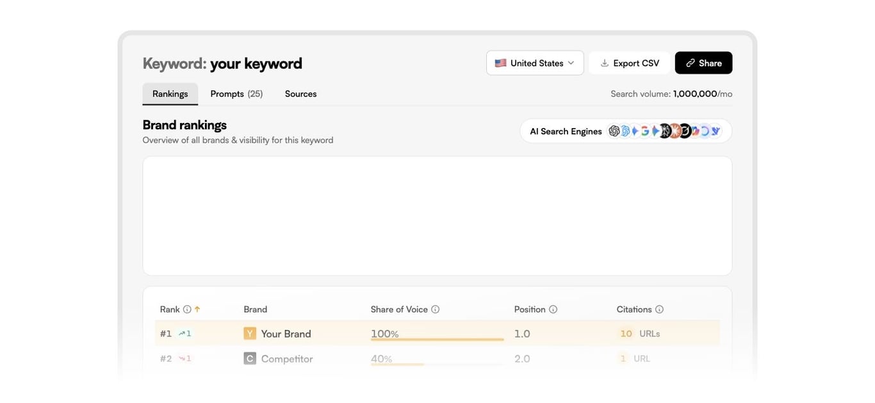Click the Your Brand yellow Y logo
Screen dimensions: 875x403
[x=250, y=333]
